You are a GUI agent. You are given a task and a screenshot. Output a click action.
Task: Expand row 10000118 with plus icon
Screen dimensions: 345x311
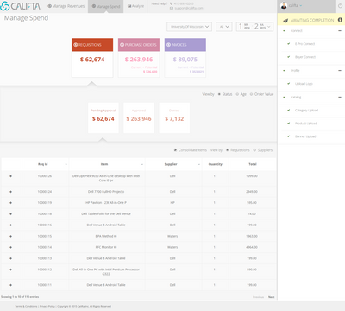pyautogui.click(x=11, y=214)
